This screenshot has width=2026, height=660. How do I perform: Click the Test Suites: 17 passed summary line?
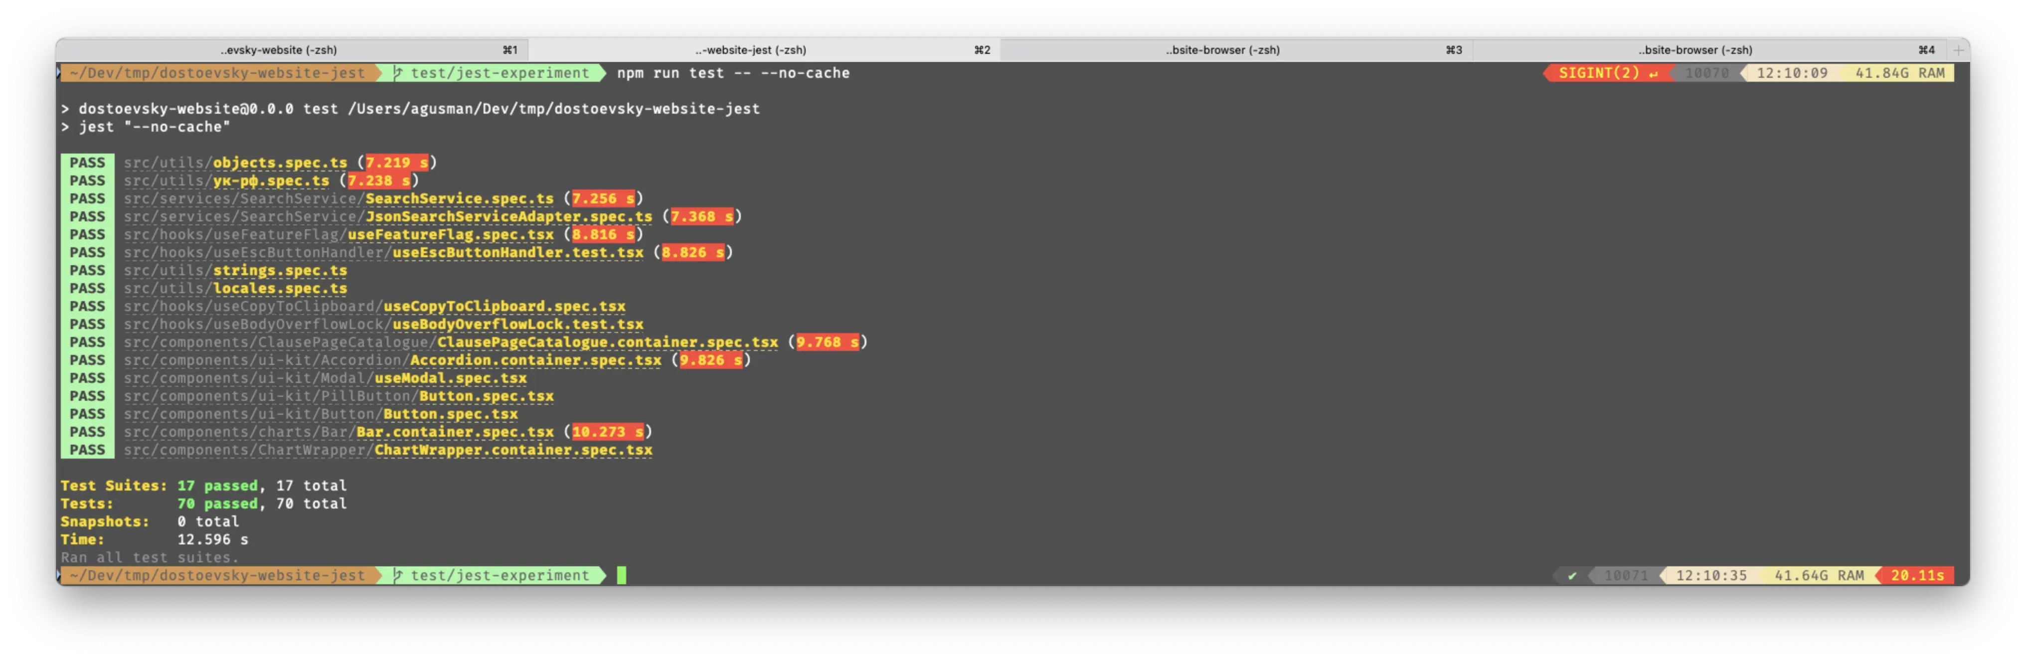(204, 486)
